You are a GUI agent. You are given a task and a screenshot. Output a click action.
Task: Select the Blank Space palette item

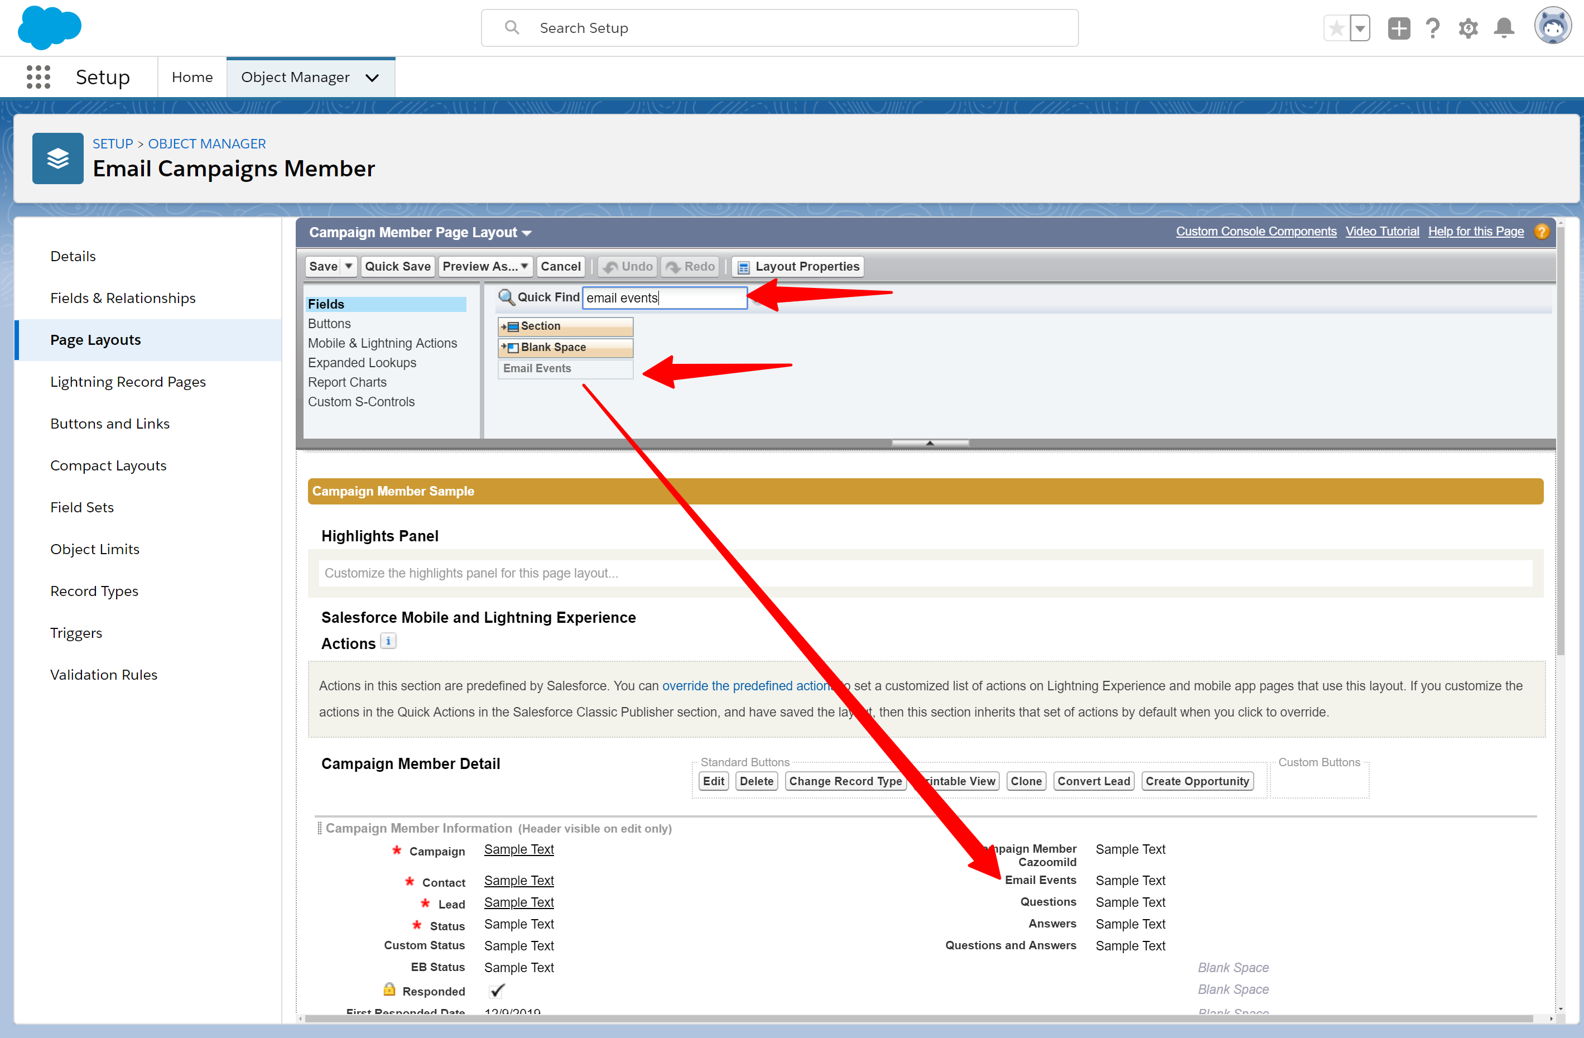565,348
